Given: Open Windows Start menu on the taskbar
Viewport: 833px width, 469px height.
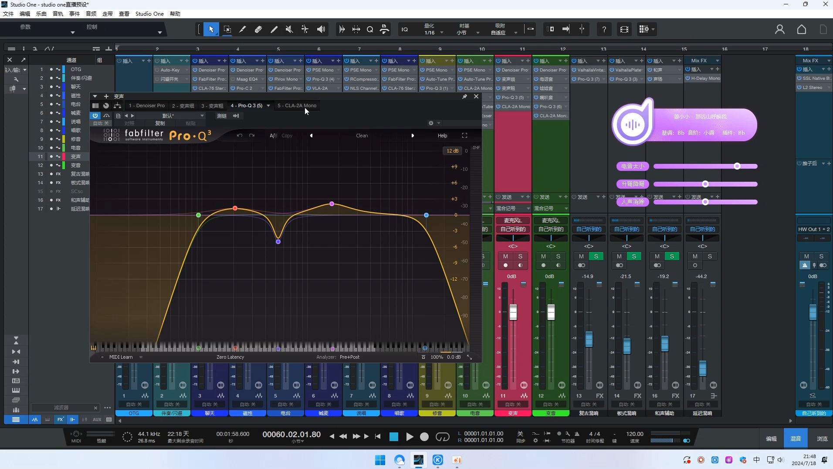Looking at the screenshot, I should pos(380,460).
